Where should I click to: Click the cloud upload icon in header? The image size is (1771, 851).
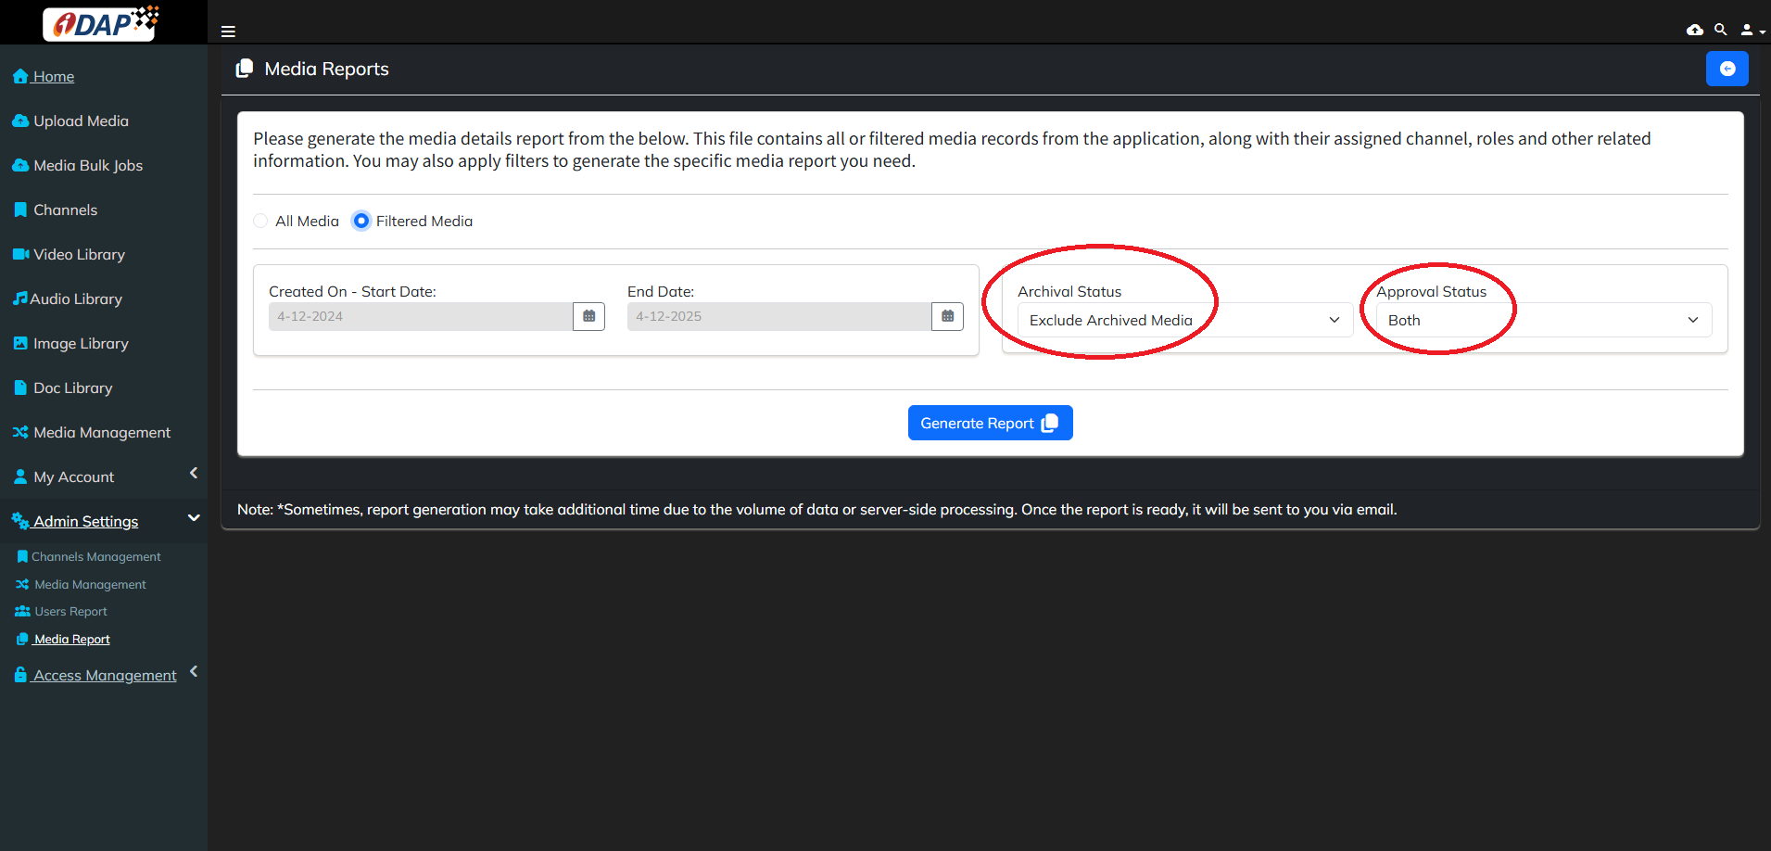click(1694, 30)
